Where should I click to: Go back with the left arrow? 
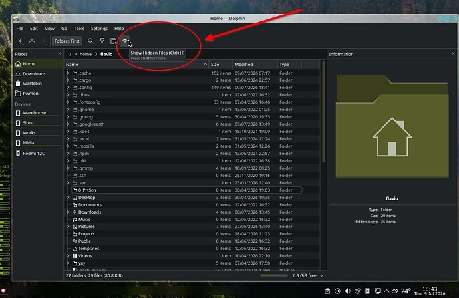[x=21, y=41]
